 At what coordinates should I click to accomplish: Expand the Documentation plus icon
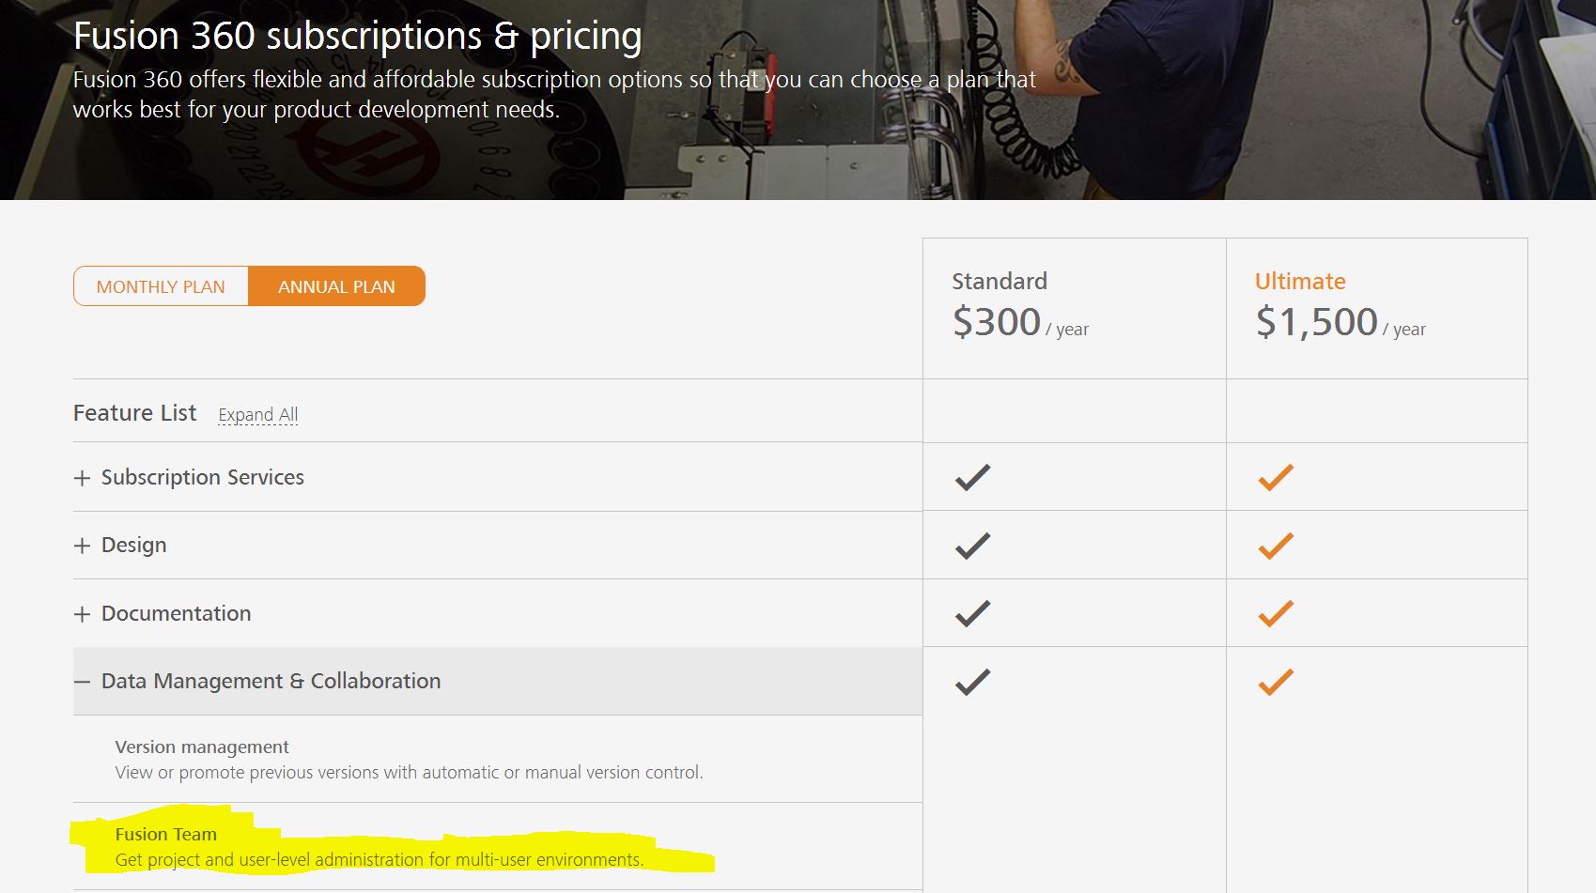click(x=83, y=614)
